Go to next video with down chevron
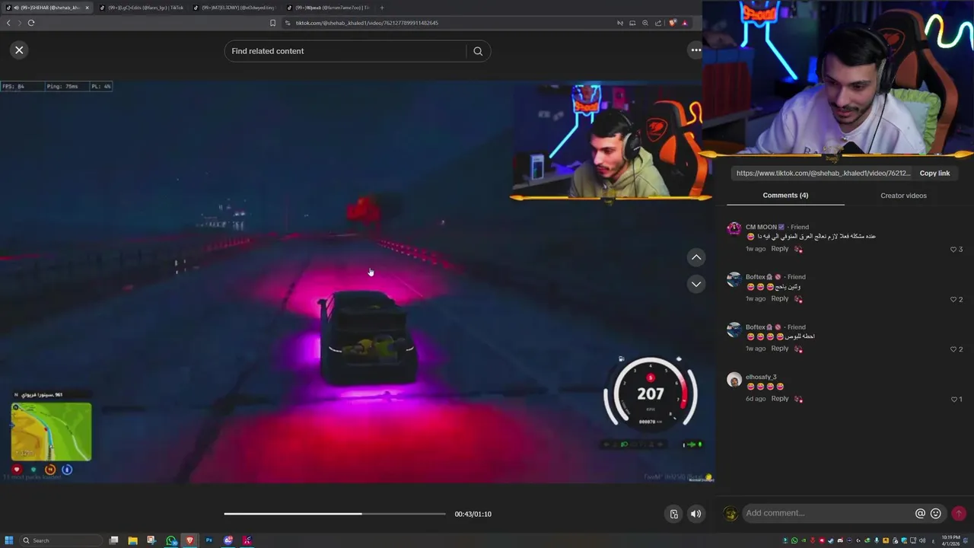Screen dimensions: 974x548 point(695,284)
